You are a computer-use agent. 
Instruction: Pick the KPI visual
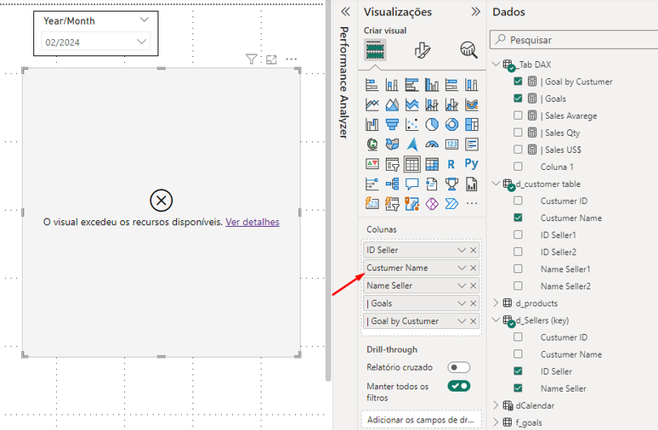click(372, 164)
